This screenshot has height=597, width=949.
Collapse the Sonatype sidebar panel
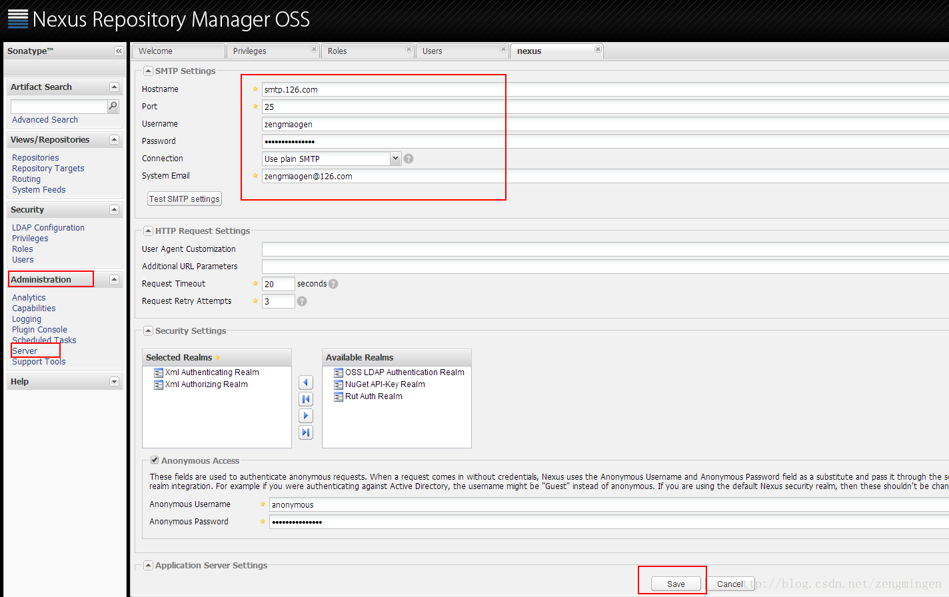(x=119, y=51)
